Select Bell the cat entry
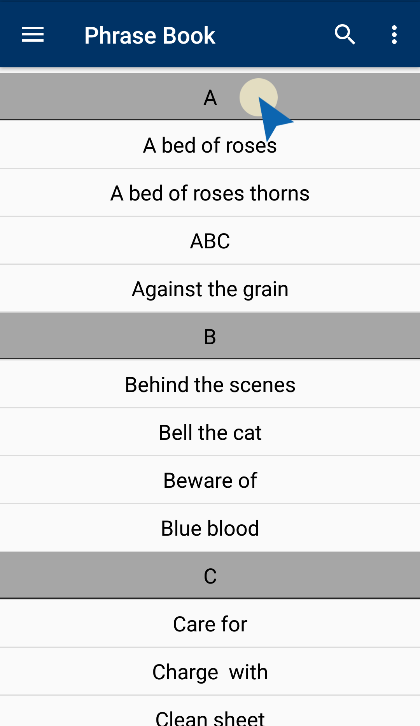Viewport: 420px width, 726px height. [210, 432]
